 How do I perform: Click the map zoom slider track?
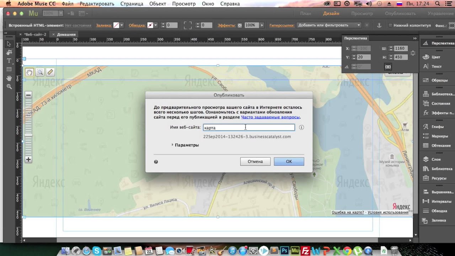pos(28,127)
